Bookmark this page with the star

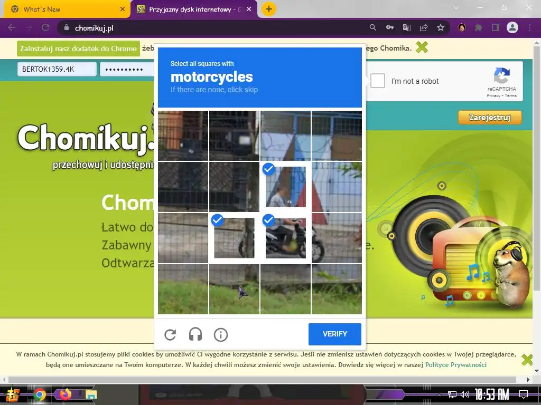coord(441,27)
